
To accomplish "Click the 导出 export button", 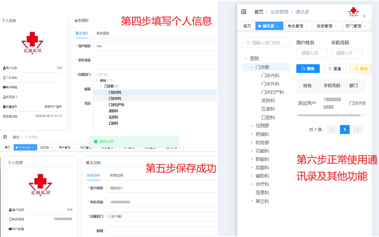I will pyautogui.click(x=361, y=69).
